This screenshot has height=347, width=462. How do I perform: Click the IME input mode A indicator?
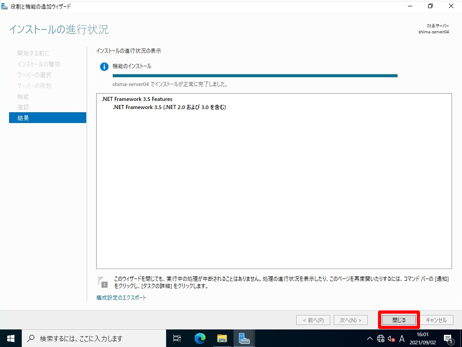(x=401, y=338)
